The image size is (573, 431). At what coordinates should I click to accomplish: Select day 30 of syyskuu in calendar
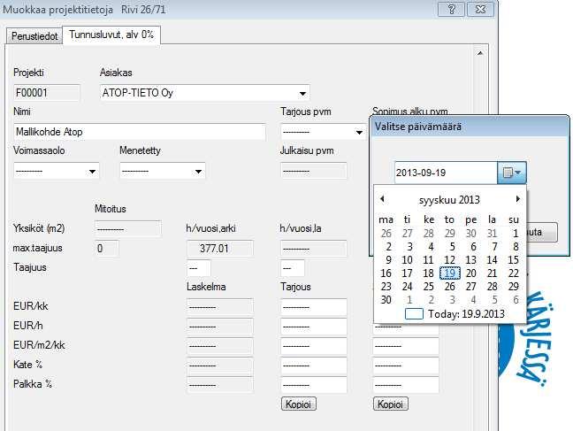386,300
